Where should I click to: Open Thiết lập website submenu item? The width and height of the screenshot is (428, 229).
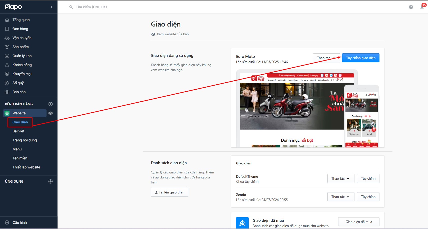[x=26, y=167]
